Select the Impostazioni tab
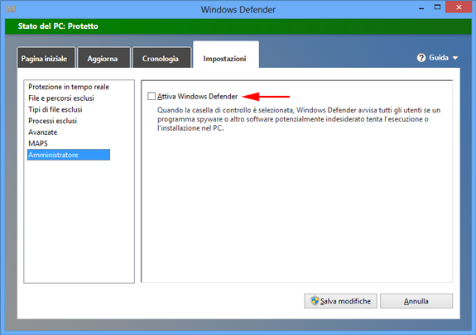476x335 pixels. [x=226, y=55]
